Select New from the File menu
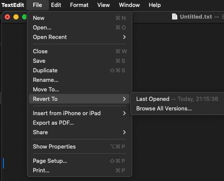 coord(80,18)
